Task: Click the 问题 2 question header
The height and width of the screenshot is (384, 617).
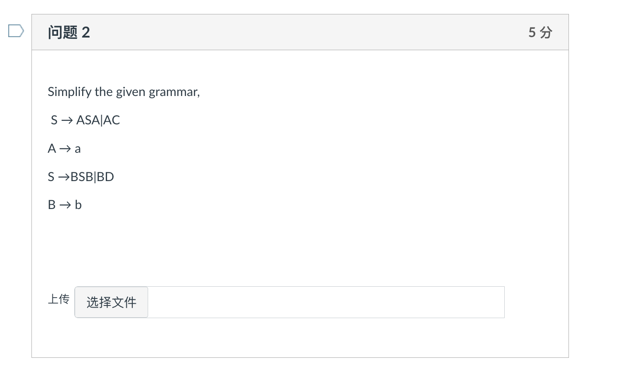Action: click(69, 32)
